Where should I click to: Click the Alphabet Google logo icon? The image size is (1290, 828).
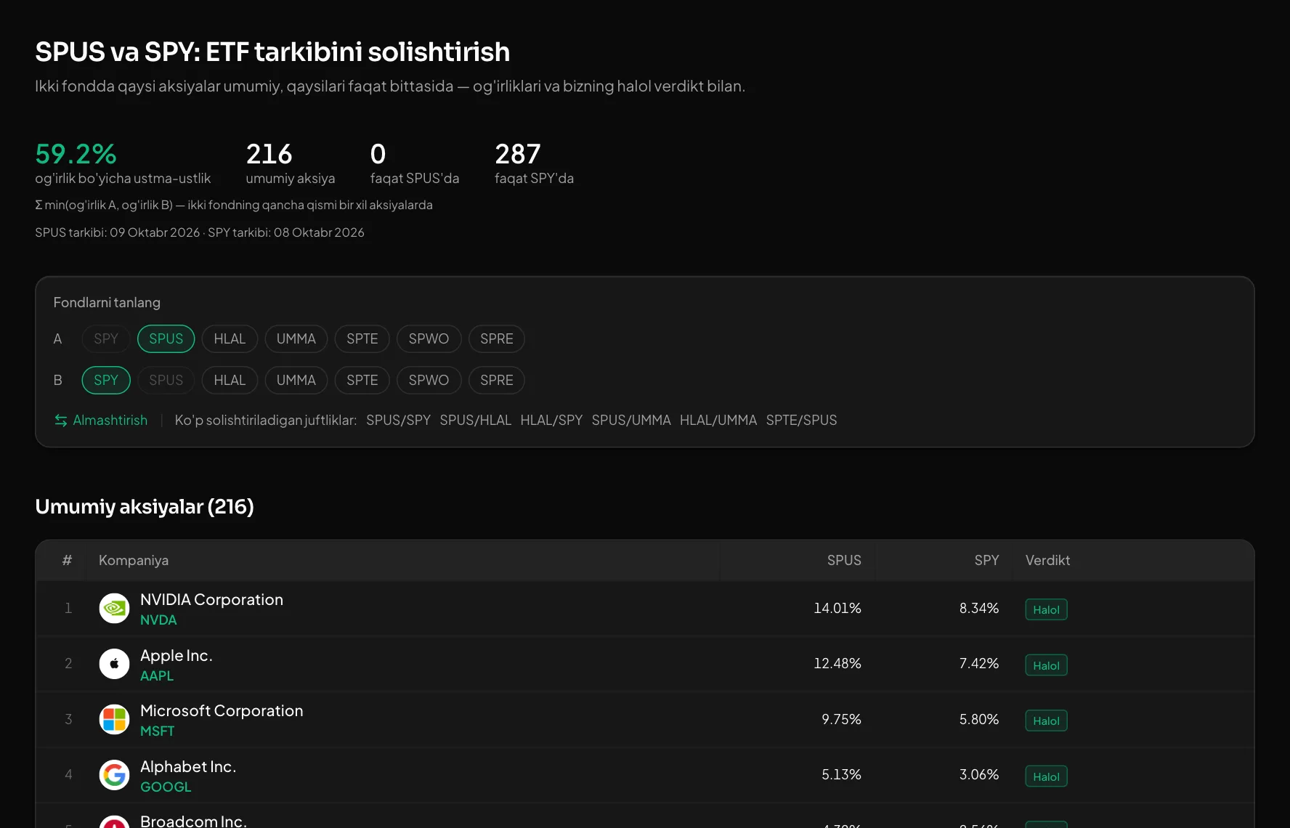(x=114, y=775)
